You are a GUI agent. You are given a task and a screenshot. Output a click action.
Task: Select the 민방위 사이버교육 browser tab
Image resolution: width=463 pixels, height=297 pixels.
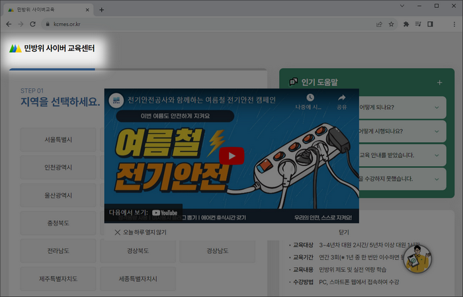pyautogui.click(x=46, y=9)
